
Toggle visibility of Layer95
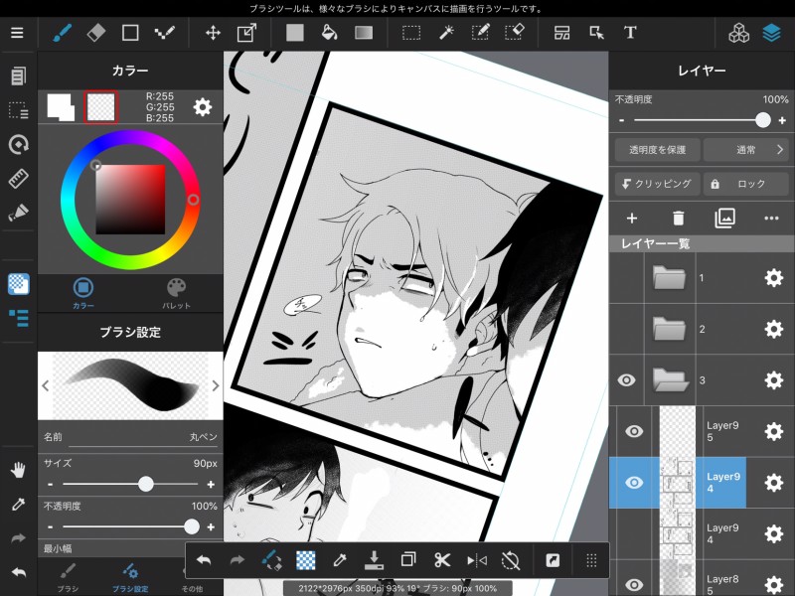pyautogui.click(x=634, y=431)
